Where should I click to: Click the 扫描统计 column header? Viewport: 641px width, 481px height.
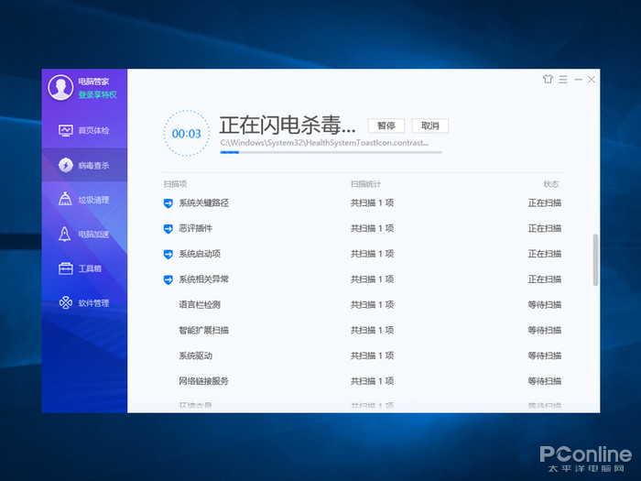click(x=365, y=184)
